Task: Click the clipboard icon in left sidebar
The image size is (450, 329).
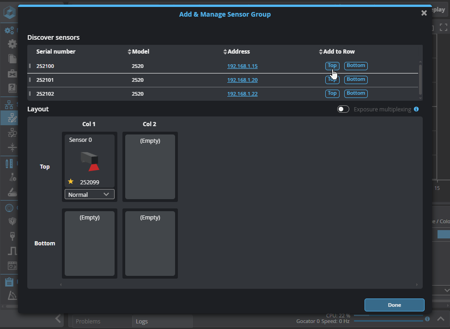Action: point(9,282)
